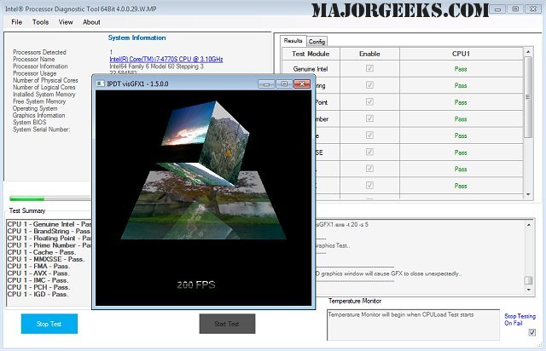The image size is (546, 351).
Task: Toggle the Enable checkbox in the eighth test row
Action: point(369,185)
